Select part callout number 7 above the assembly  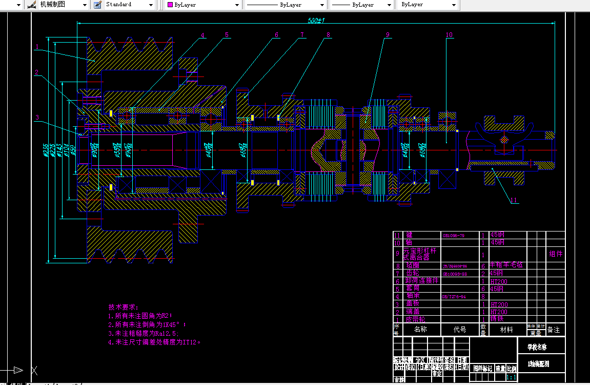click(302, 35)
